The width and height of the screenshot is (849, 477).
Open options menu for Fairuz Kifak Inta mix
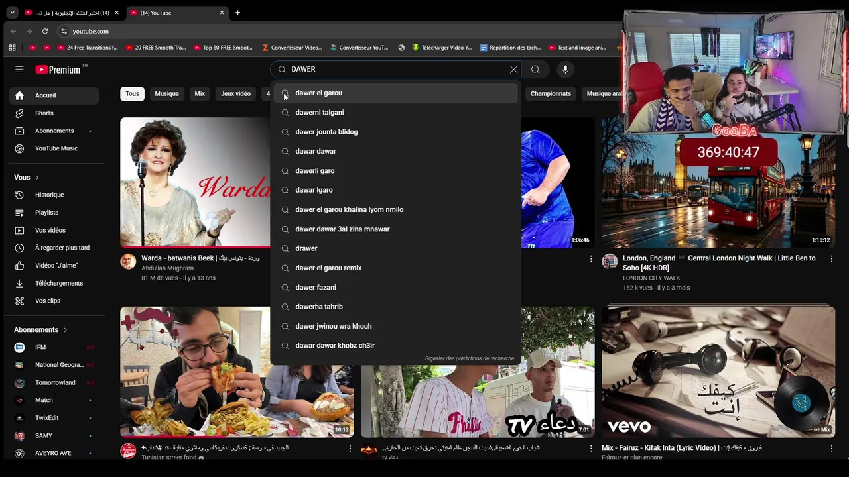832,449
